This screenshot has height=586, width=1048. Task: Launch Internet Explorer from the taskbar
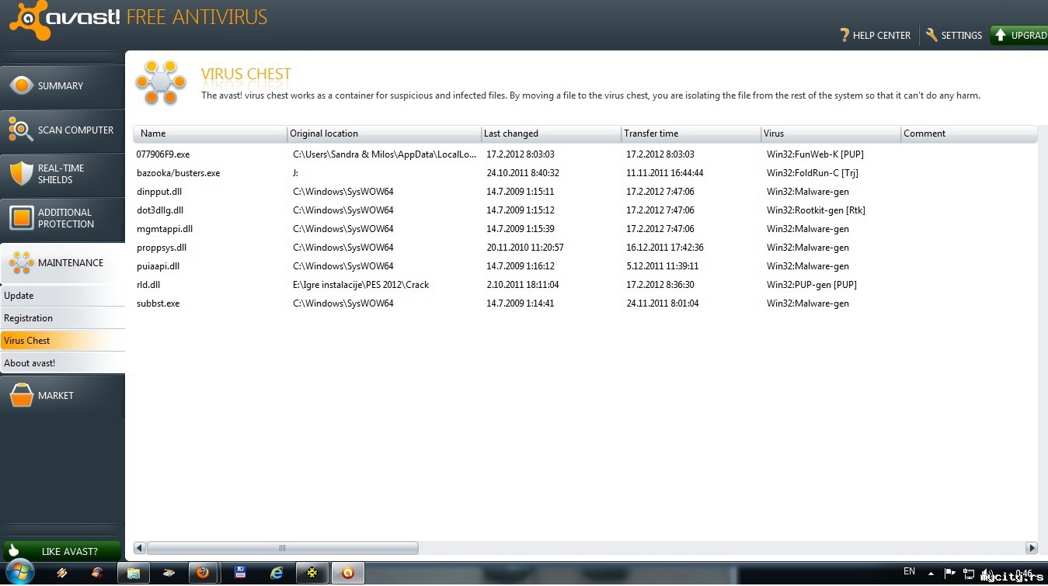coord(276,574)
